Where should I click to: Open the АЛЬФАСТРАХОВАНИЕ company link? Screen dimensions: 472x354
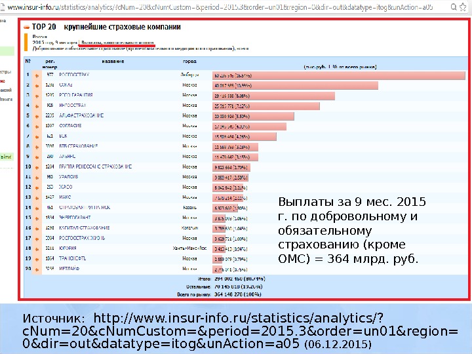(81, 115)
